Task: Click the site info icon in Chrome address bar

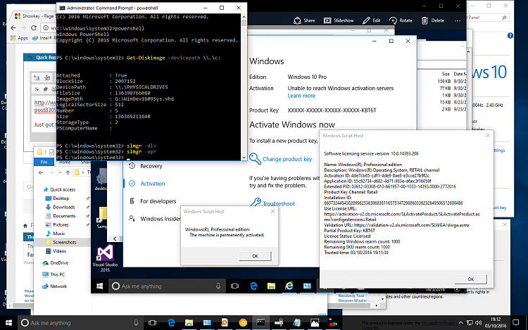Action: [x=46, y=28]
